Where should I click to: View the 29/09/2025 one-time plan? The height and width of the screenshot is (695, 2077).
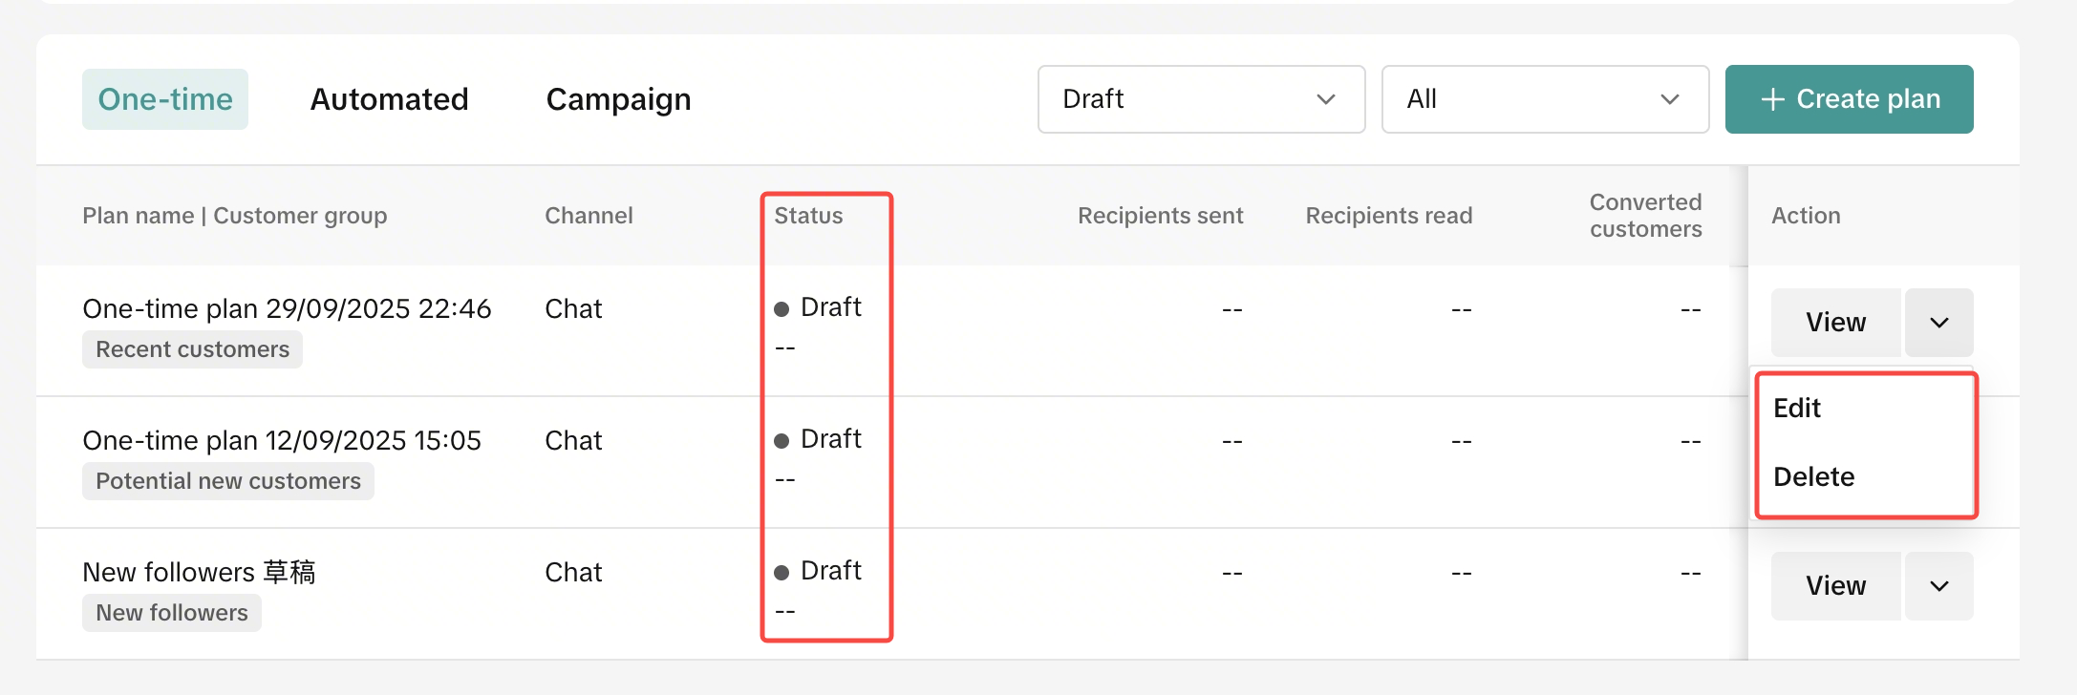click(1835, 323)
